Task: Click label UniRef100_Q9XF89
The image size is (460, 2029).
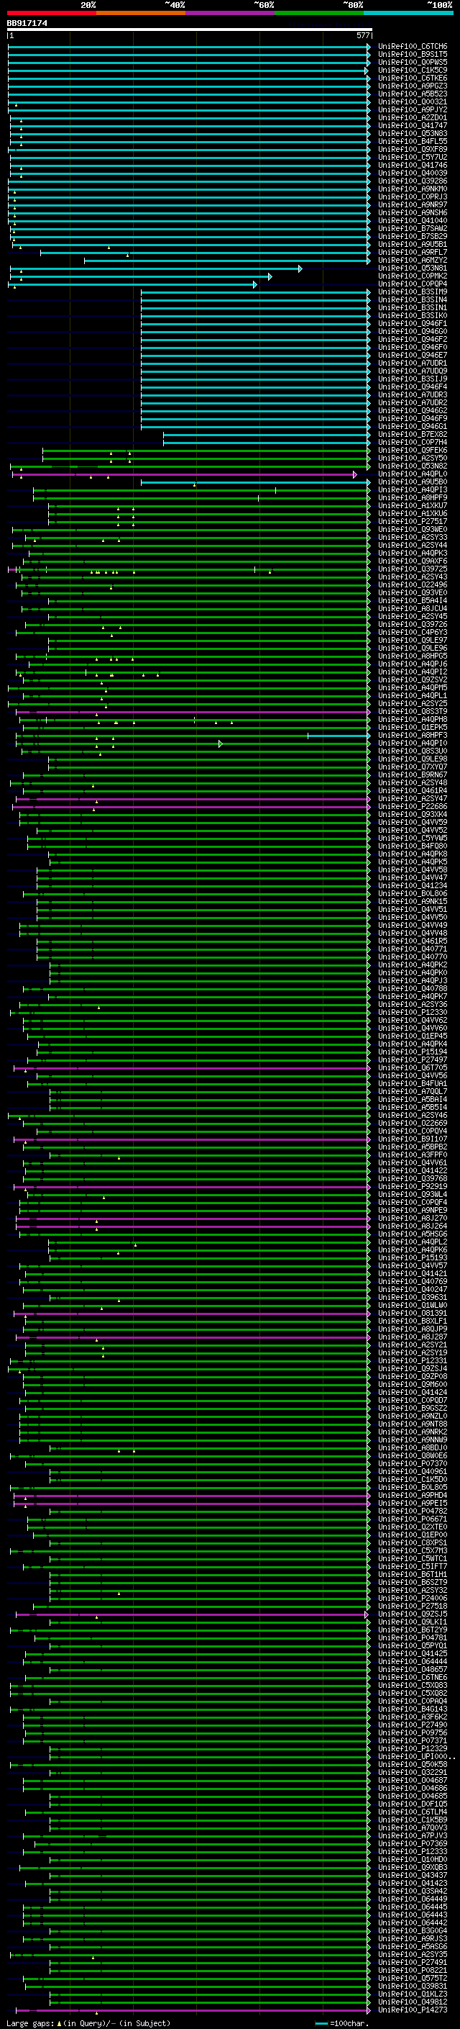Action: pos(413,150)
